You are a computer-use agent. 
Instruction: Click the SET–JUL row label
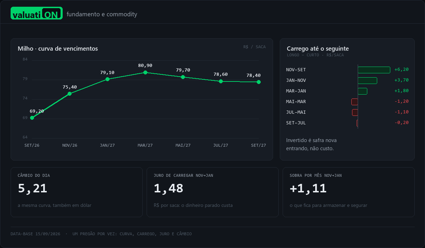coord(296,123)
